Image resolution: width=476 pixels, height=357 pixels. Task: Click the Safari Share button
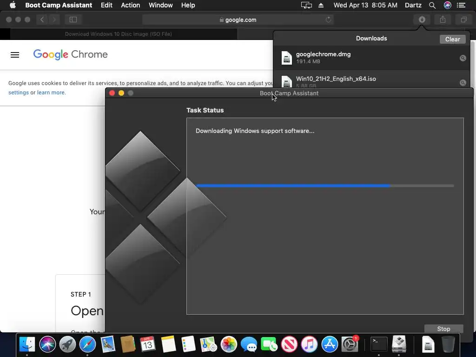(443, 20)
